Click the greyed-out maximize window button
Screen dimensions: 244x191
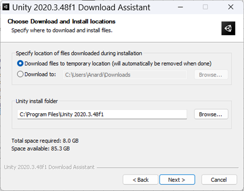tap(205, 7)
